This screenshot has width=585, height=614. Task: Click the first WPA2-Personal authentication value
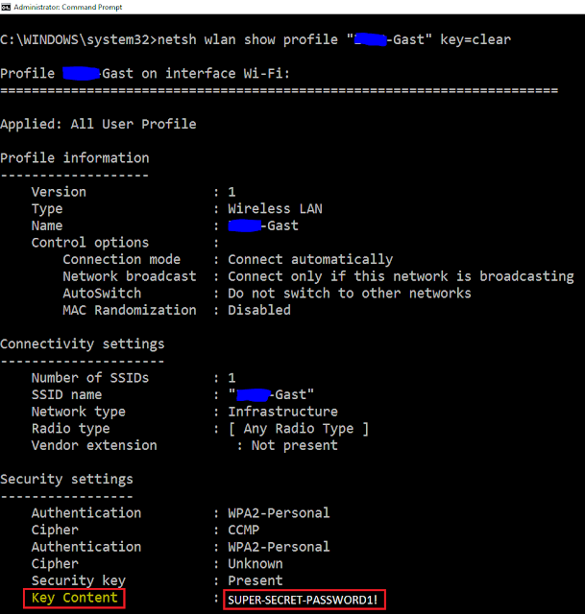pos(279,512)
